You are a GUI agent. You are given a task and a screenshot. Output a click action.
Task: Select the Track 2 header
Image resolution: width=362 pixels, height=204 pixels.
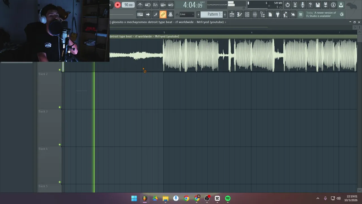[x=50, y=90]
